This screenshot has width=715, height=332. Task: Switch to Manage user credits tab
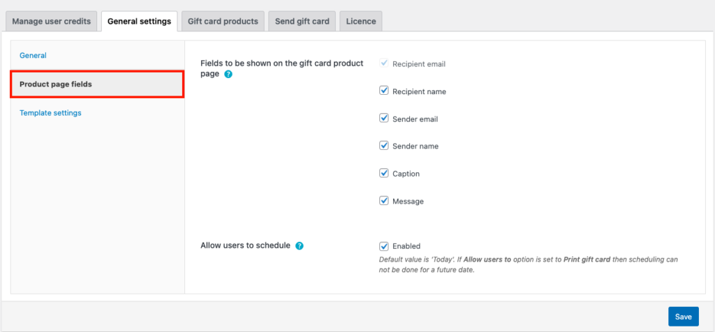click(52, 21)
